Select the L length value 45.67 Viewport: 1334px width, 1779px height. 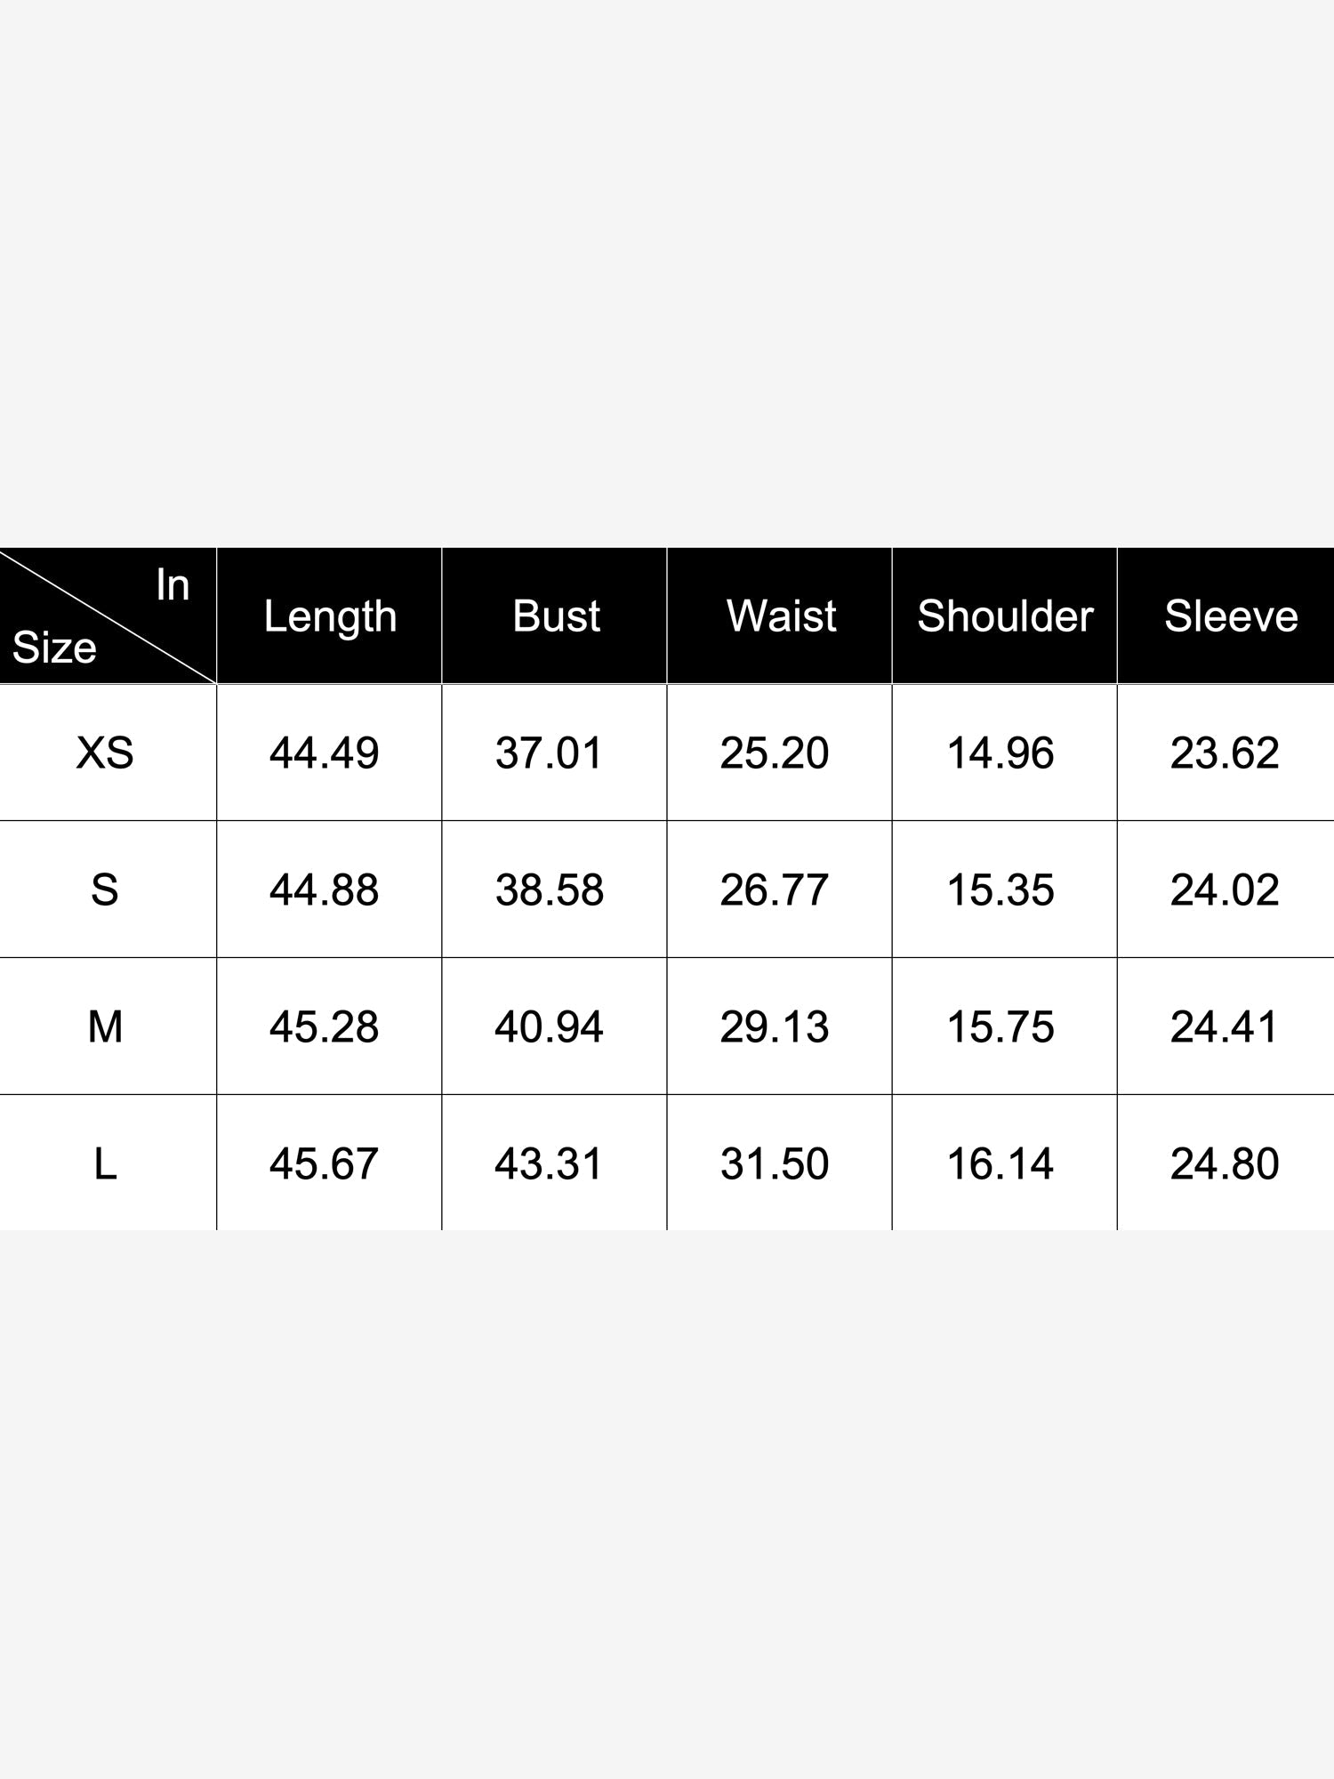pos(325,1163)
